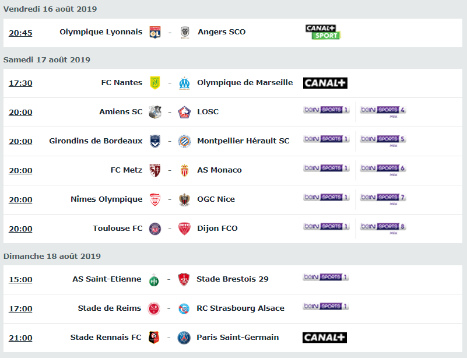Viewport: 467px width, 358px height.
Task: Open the 20:45 Lyon match time link
Action: [20, 33]
